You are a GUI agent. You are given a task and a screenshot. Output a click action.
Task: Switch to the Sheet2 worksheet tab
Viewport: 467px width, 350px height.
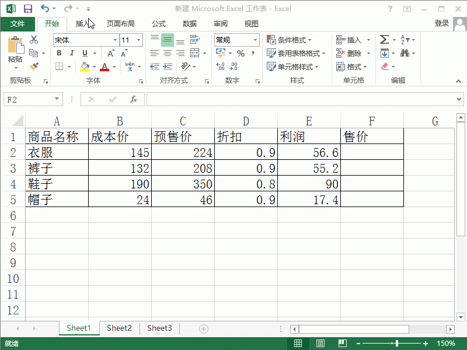click(119, 328)
